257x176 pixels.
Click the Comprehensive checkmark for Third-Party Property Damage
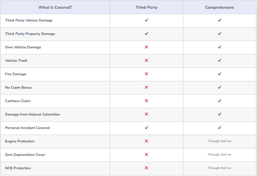point(219,34)
